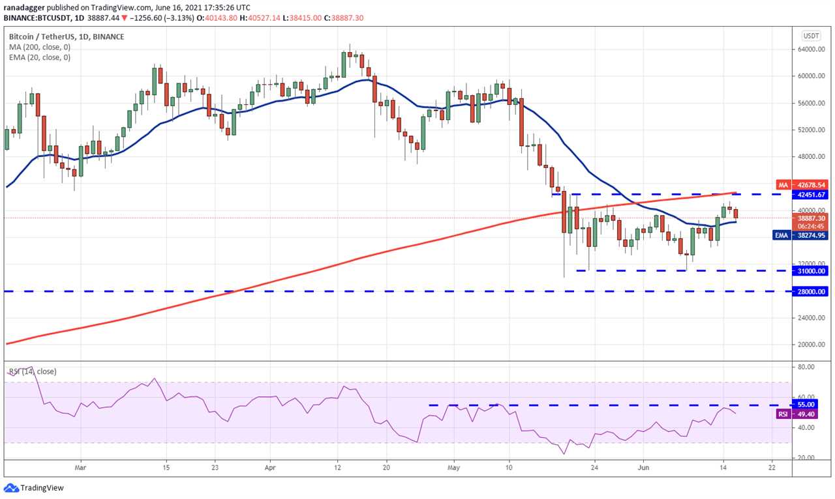The image size is (835, 499).
Task: Click the 20000.00 price axis label
Action: point(810,345)
